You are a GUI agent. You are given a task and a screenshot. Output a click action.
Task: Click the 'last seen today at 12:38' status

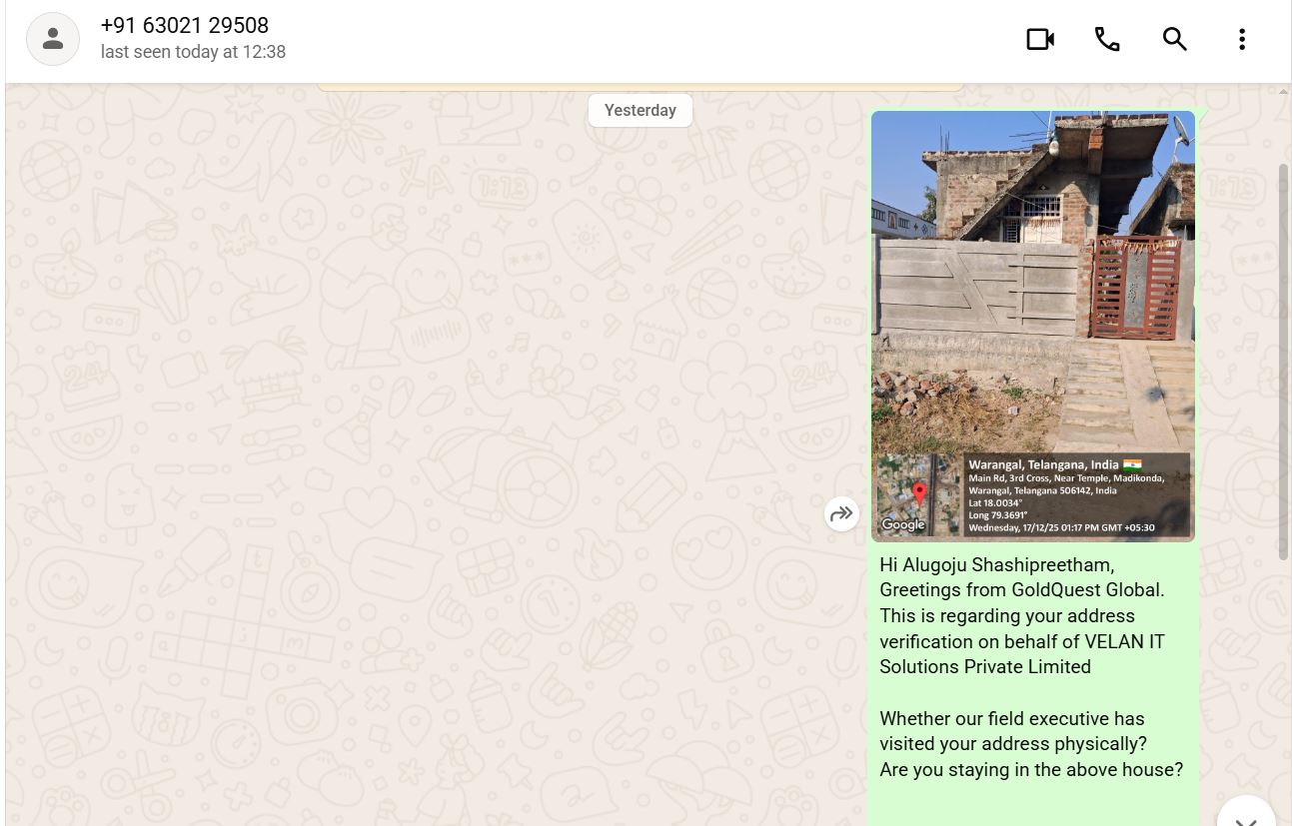(193, 52)
